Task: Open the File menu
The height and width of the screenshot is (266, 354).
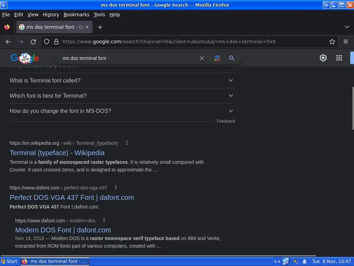Action: tap(6, 15)
